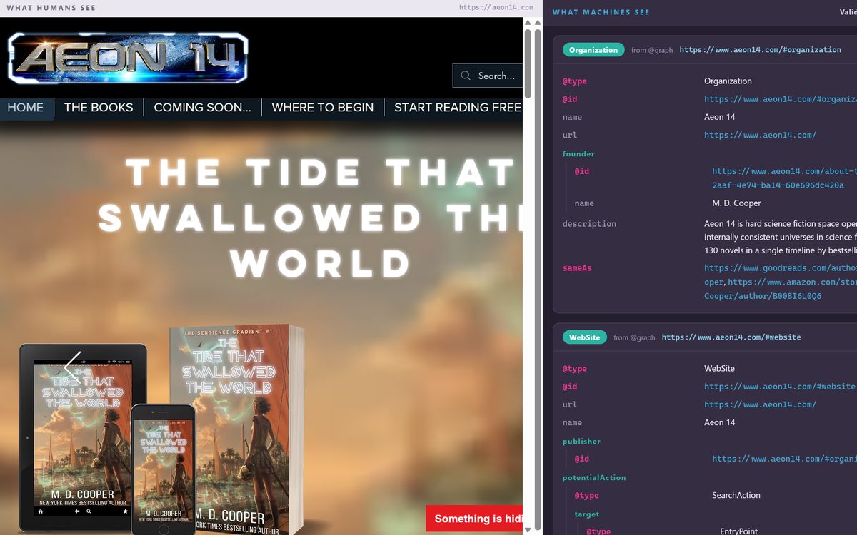Open THE BOOKS menu item
This screenshot has height=535, width=857.
[99, 108]
